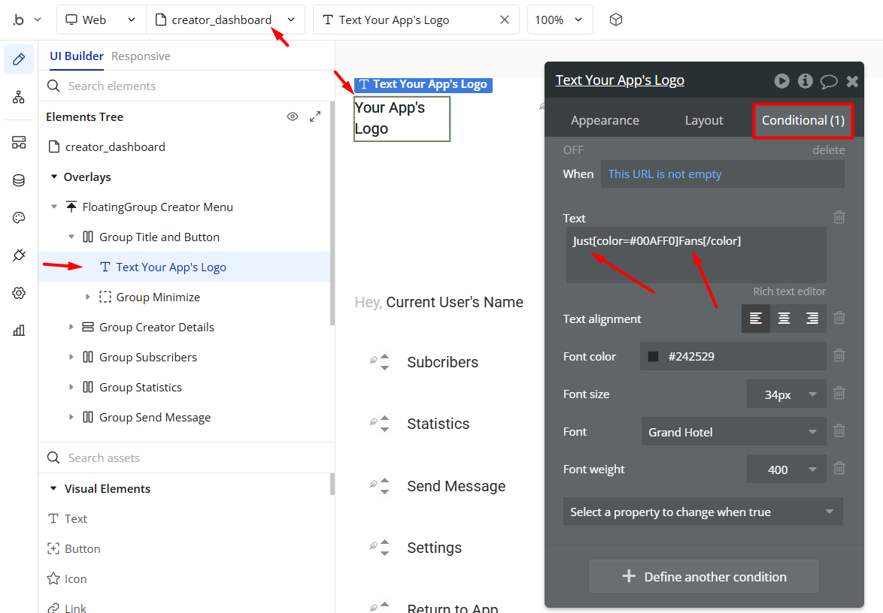Select center text alignment
This screenshot has height=613, width=883.
pyautogui.click(x=784, y=319)
